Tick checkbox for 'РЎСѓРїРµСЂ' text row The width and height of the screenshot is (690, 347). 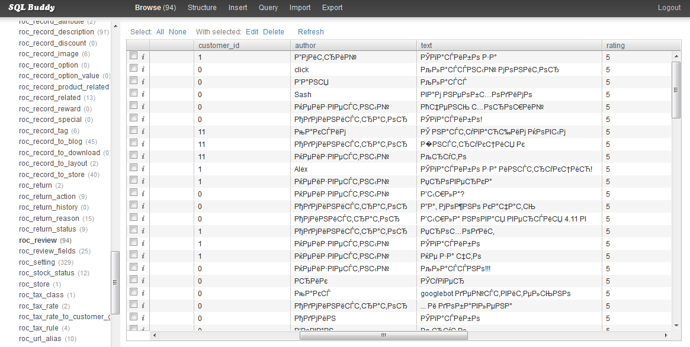point(133,279)
